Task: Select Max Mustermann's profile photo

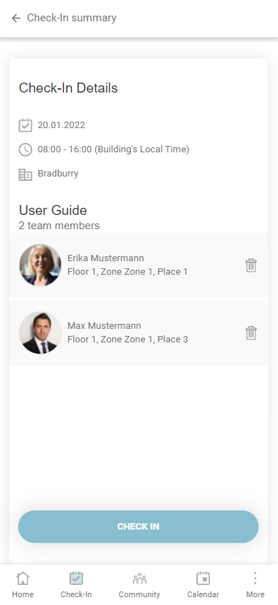Action: pyautogui.click(x=40, y=332)
